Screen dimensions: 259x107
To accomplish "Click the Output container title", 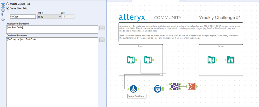I will coord(221,46).
